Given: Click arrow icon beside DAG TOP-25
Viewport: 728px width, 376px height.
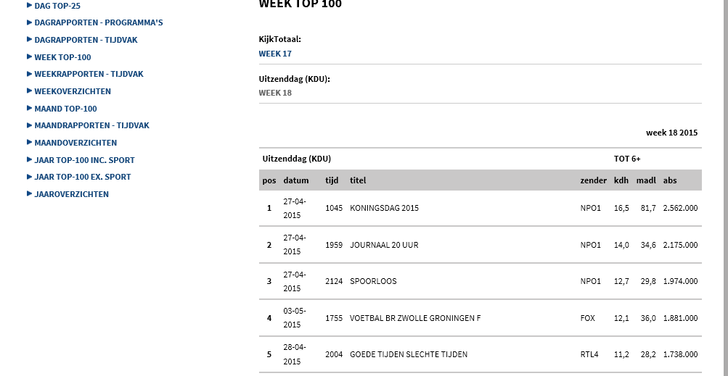Looking at the screenshot, I should pyautogui.click(x=30, y=6).
